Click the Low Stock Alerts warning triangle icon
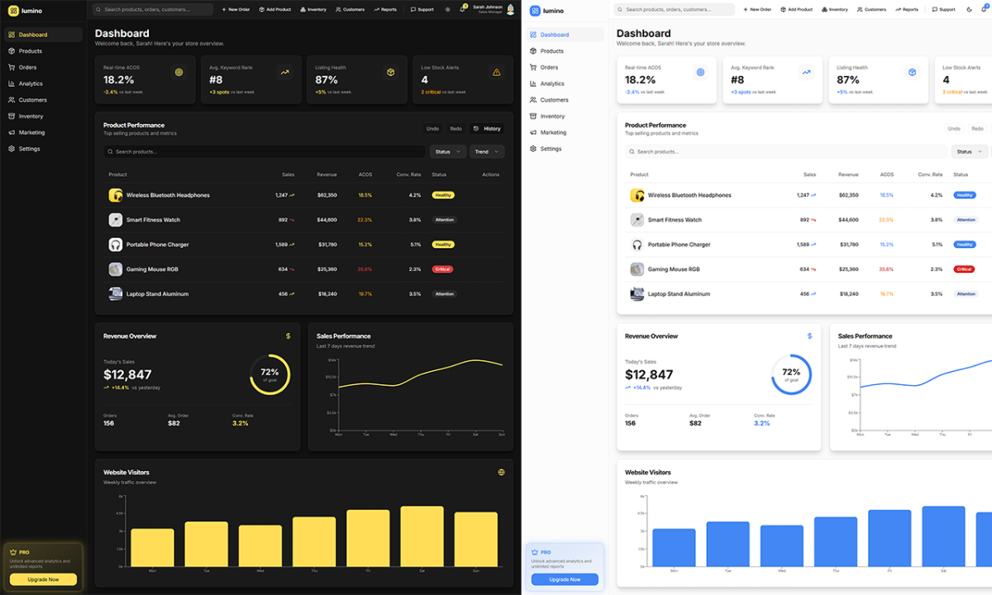Screen dimensions: 992x595 (x=496, y=73)
